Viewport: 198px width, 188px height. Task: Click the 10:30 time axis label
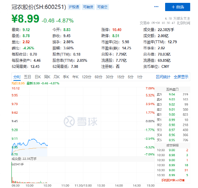point(47,185)
